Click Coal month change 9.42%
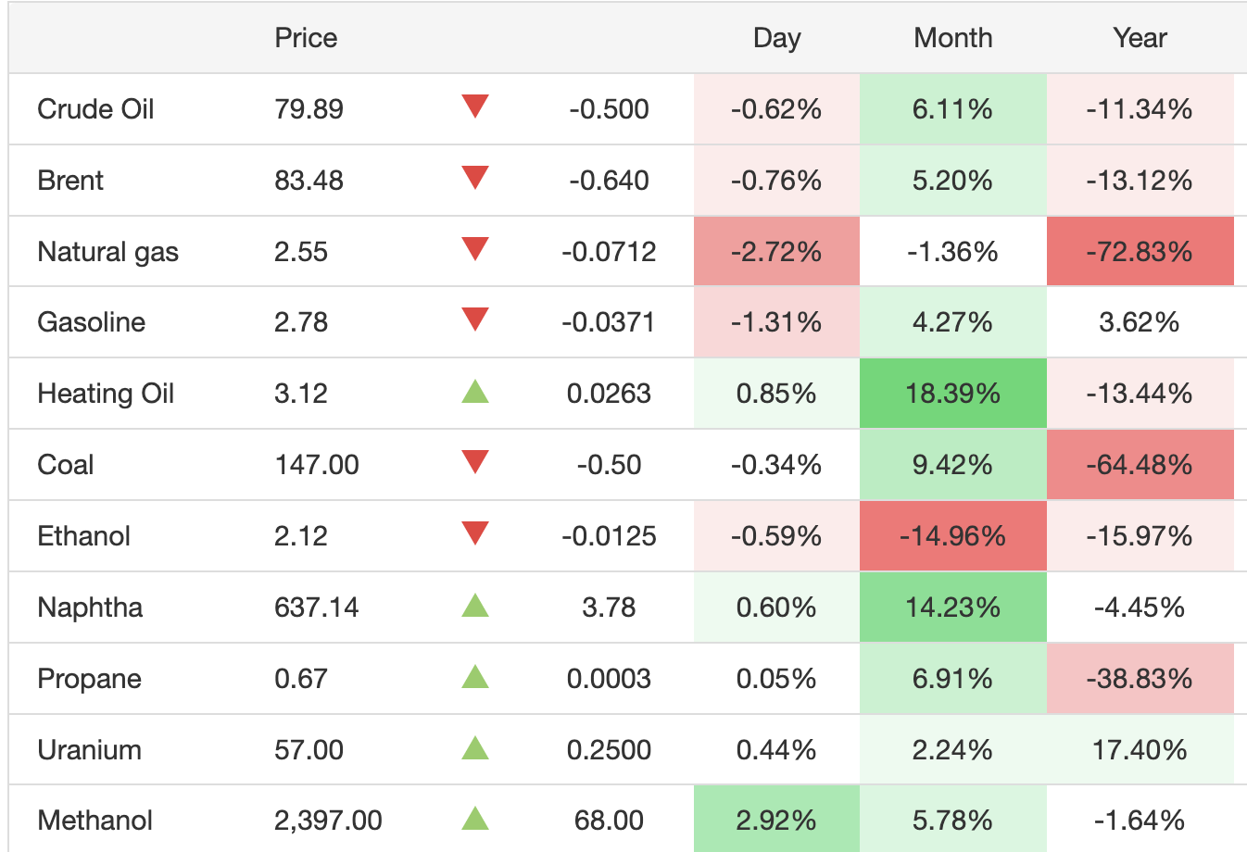Image resolution: width=1247 pixels, height=852 pixels. pyautogui.click(x=952, y=465)
